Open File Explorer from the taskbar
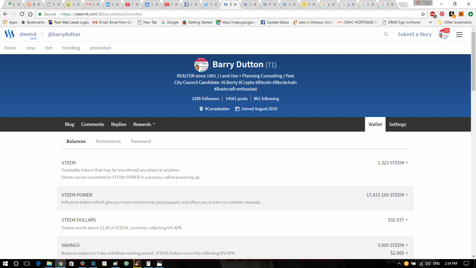The image size is (476, 268). point(49,264)
